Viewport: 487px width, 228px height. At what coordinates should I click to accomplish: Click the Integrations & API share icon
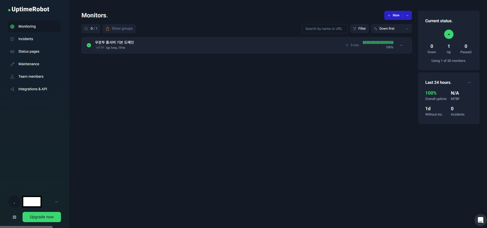pyautogui.click(x=12, y=89)
